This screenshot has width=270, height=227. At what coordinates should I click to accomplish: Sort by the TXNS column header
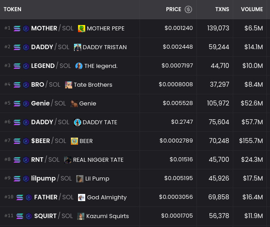[222, 9]
